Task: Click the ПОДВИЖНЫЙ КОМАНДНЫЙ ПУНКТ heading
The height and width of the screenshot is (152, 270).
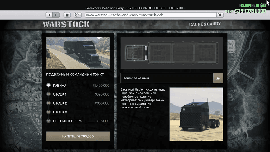Action: point(75,74)
